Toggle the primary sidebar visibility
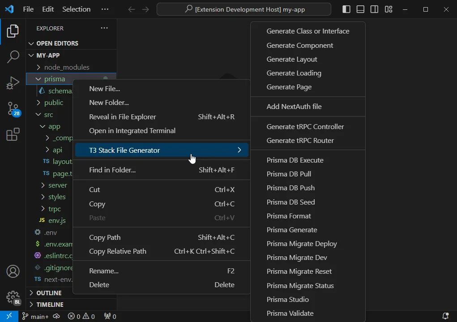The width and height of the screenshot is (457, 322). [346, 9]
